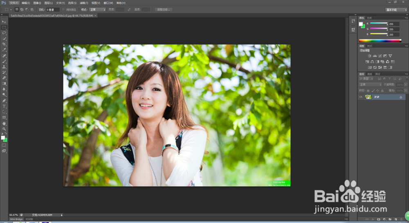The image size is (409, 223).
Task: Select the Dodge tool
Action: [x=4, y=95]
